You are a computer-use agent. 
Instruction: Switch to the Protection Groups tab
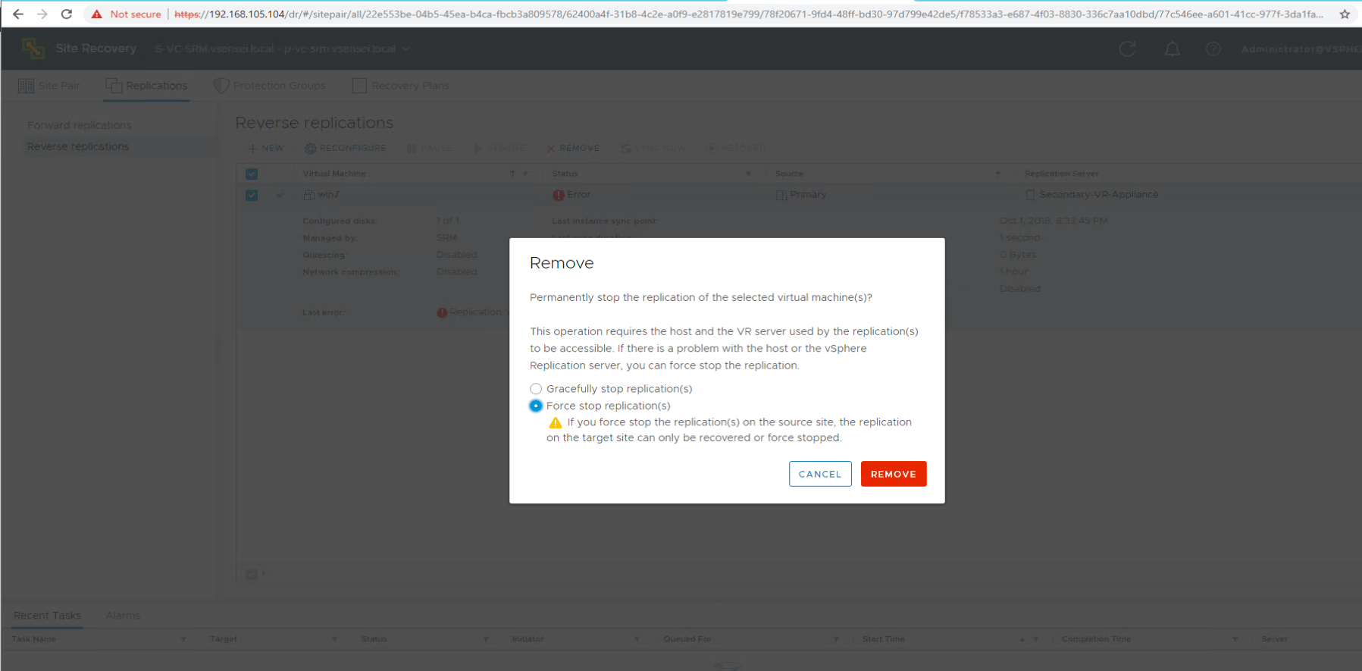[x=270, y=86]
